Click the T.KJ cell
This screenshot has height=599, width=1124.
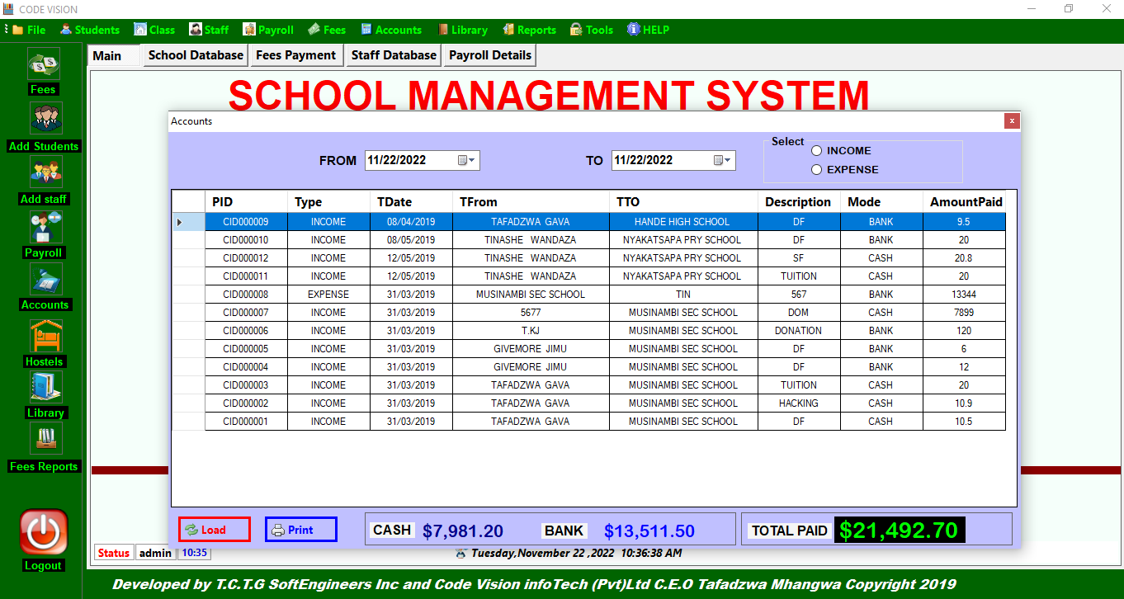(531, 331)
